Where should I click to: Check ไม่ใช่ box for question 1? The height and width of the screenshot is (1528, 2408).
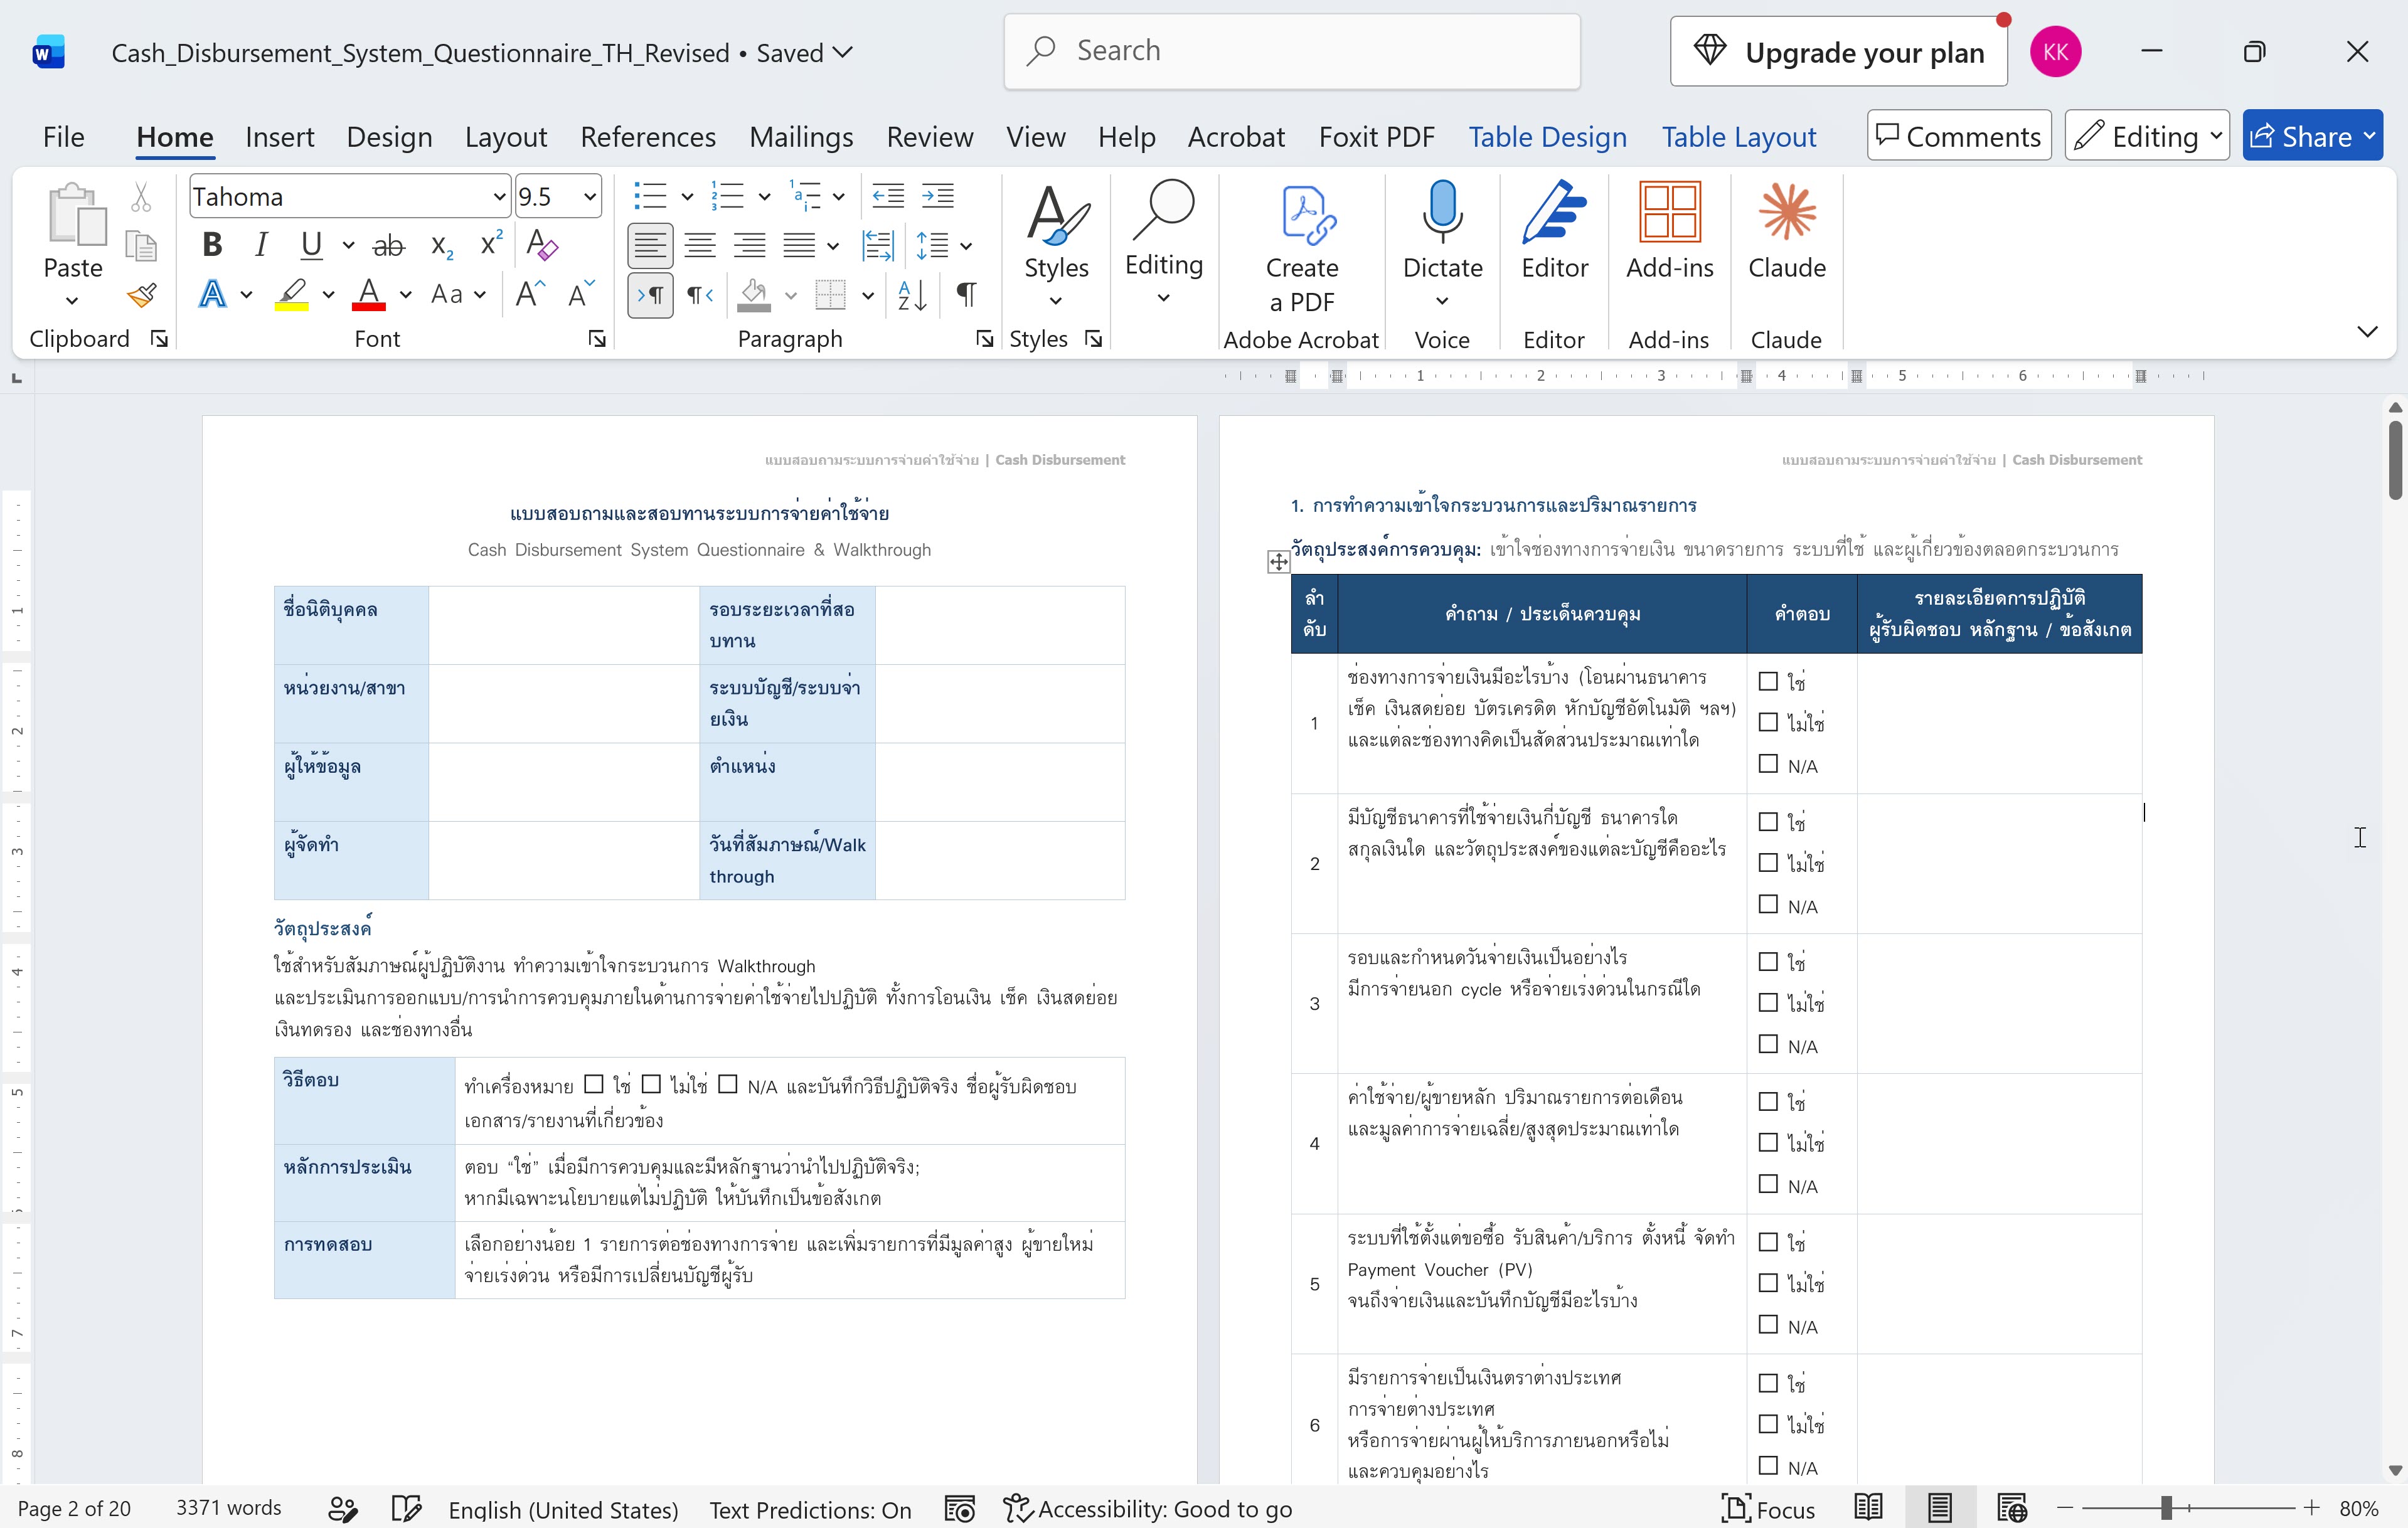pos(1768,722)
